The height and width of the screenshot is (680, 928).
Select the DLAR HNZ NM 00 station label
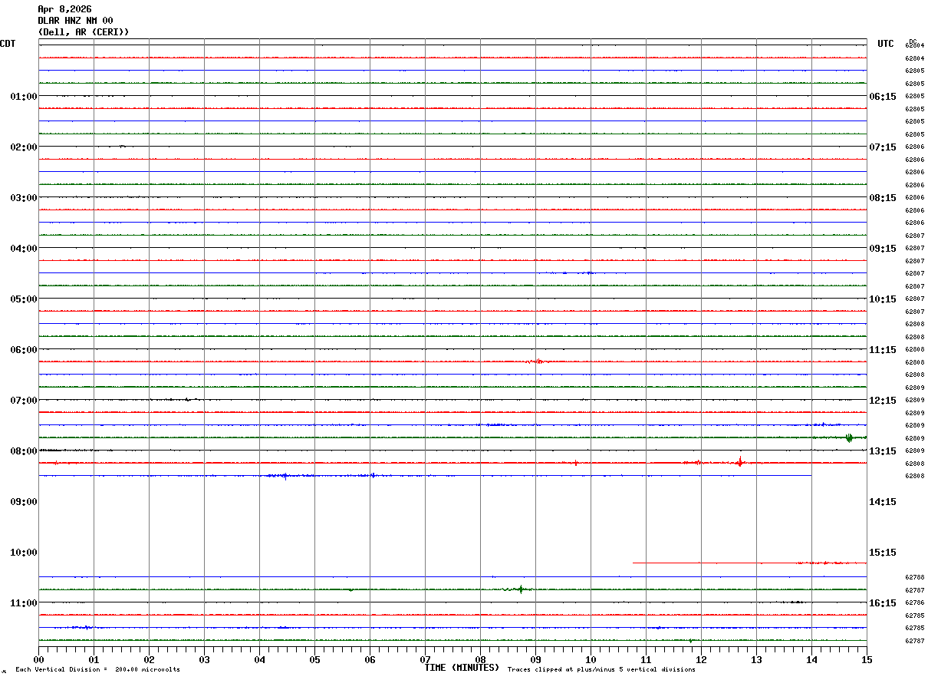tap(75, 21)
